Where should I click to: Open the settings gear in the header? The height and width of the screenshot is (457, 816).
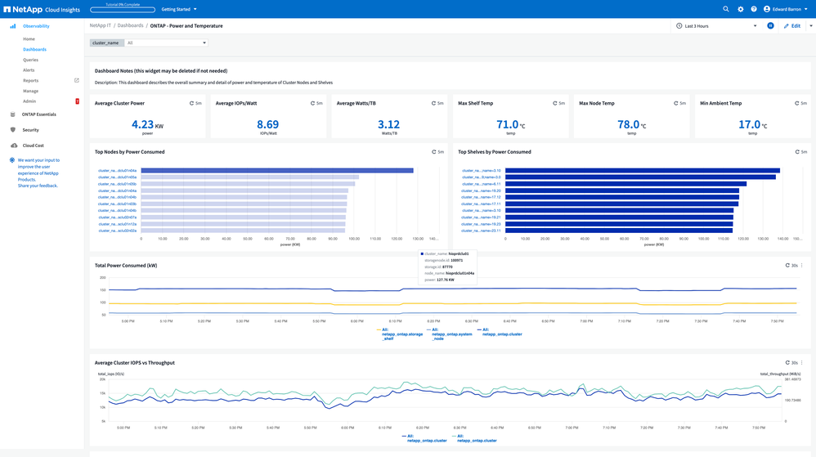tap(740, 9)
